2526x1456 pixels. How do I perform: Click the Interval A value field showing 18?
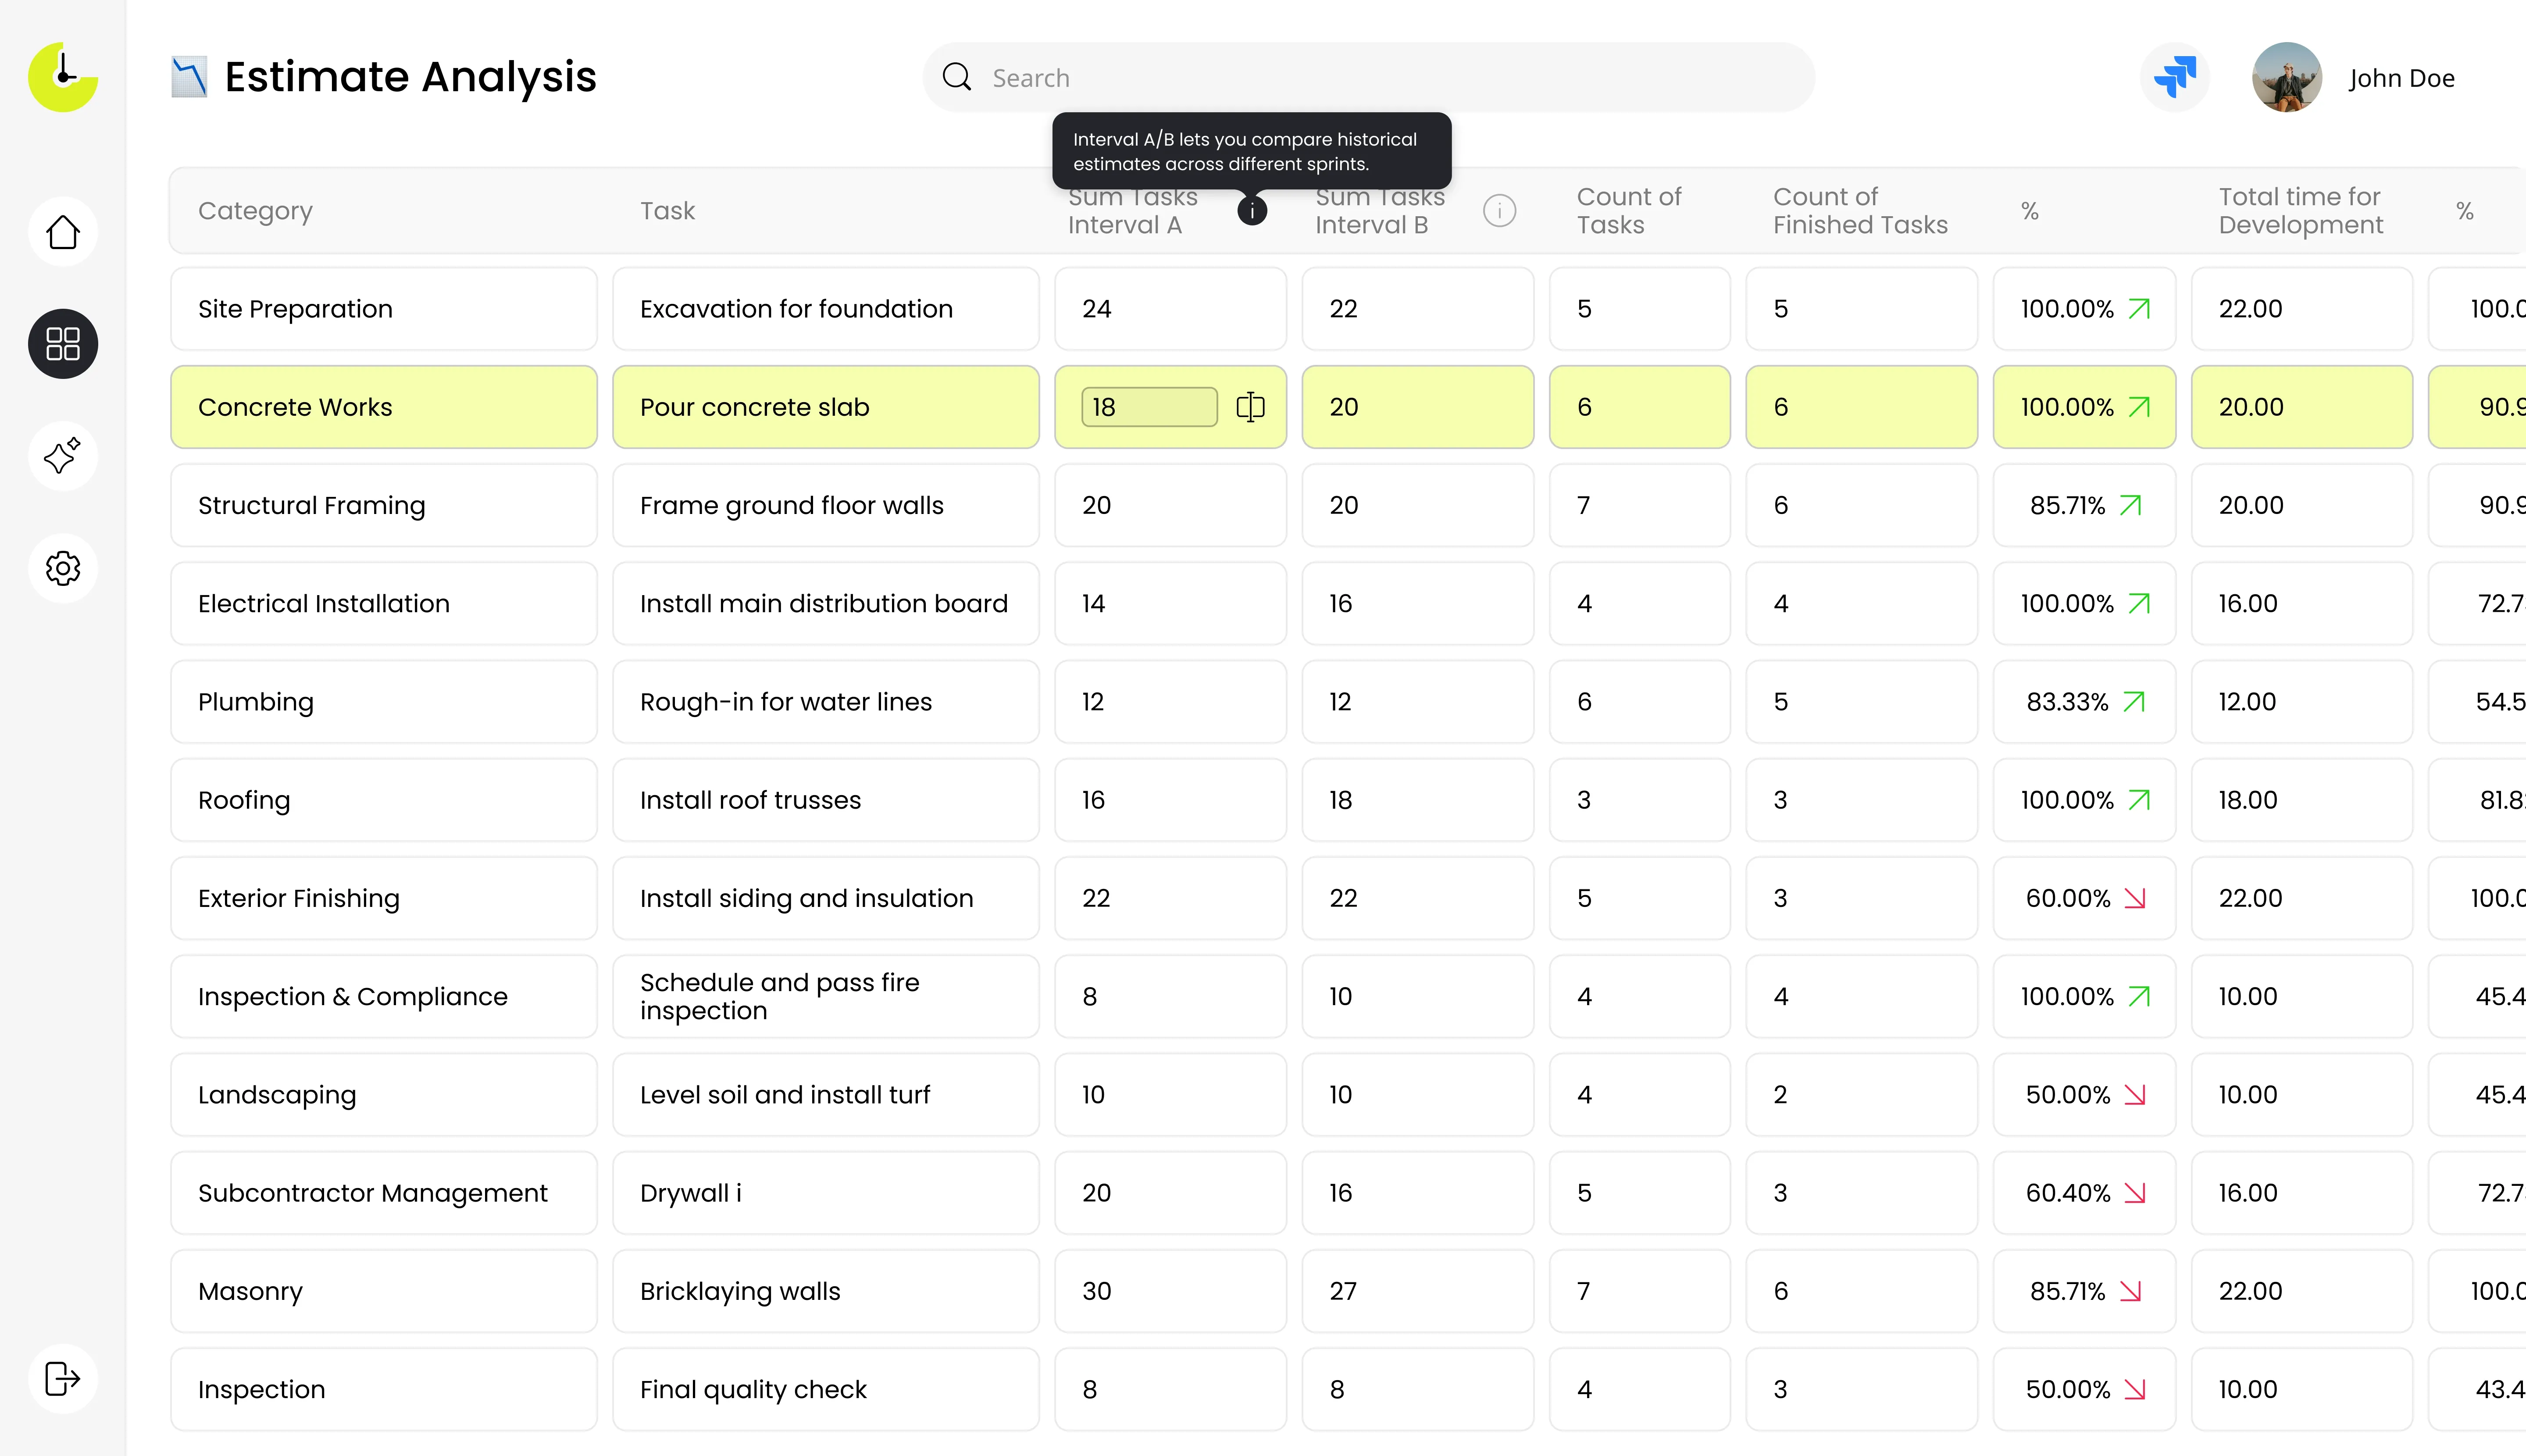[x=1149, y=407]
